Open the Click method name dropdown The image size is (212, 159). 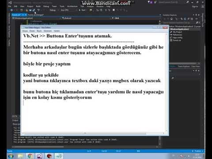click(x=135, y=18)
